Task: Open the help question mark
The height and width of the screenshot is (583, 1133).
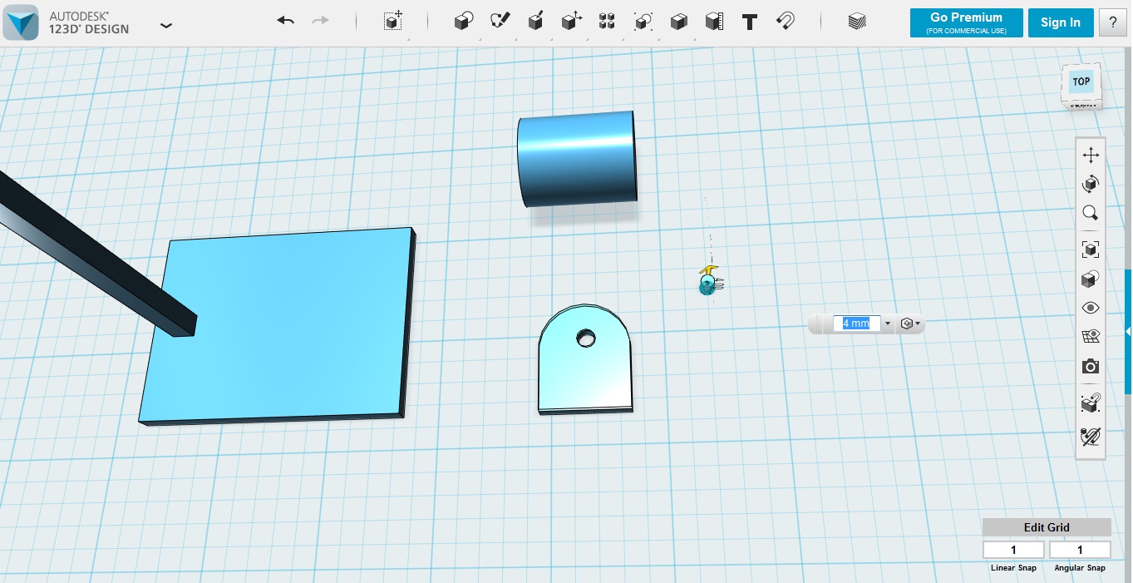Action: [1113, 22]
